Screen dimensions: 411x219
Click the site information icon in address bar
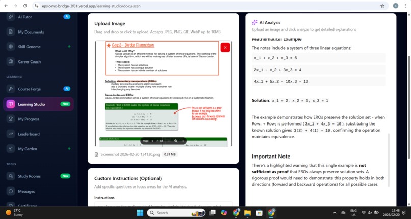coord(37,6)
